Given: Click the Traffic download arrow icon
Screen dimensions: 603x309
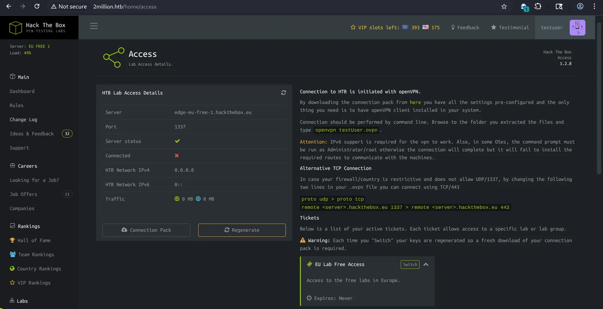Looking at the screenshot, I should (198, 199).
